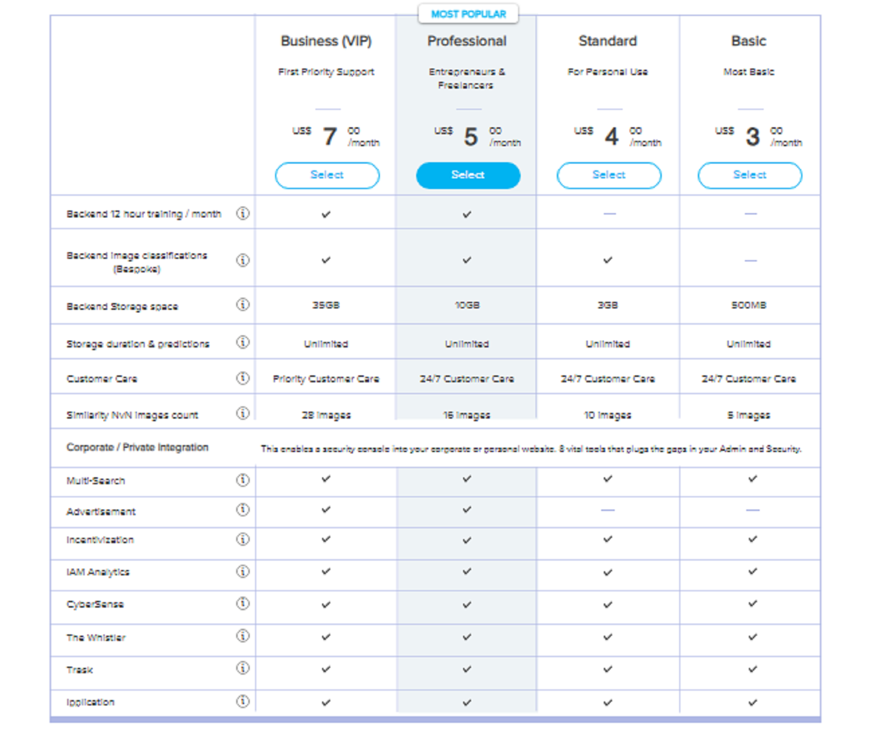The image size is (871, 747).
Task: Click info icon for Backend 12 hour training
Action: coord(242,213)
